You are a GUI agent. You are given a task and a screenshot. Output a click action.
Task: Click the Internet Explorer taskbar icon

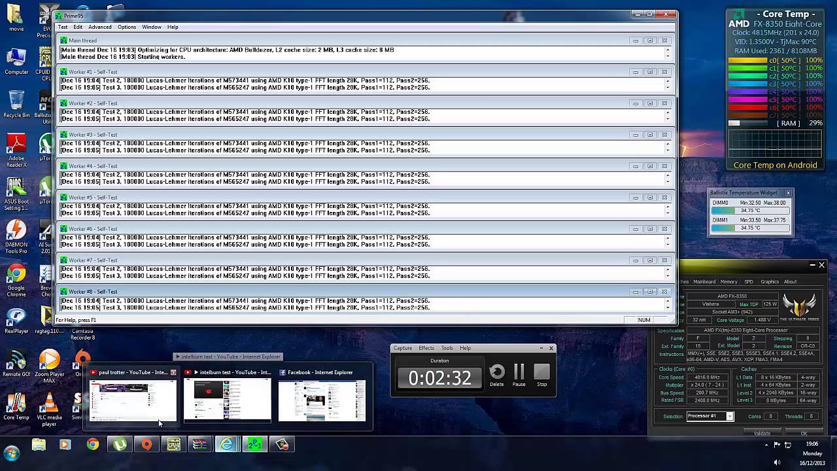click(x=226, y=445)
